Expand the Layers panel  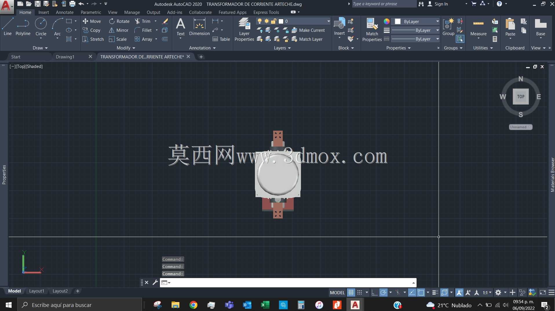(x=282, y=48)
